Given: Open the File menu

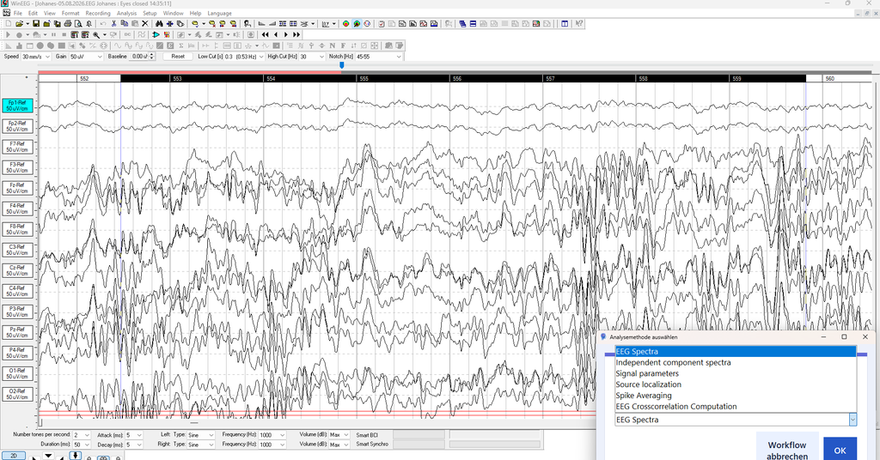Looking at the screenshot, I should [17, 13].
